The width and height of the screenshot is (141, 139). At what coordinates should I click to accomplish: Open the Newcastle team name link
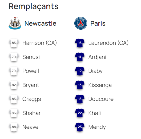(x=40, y=23)
